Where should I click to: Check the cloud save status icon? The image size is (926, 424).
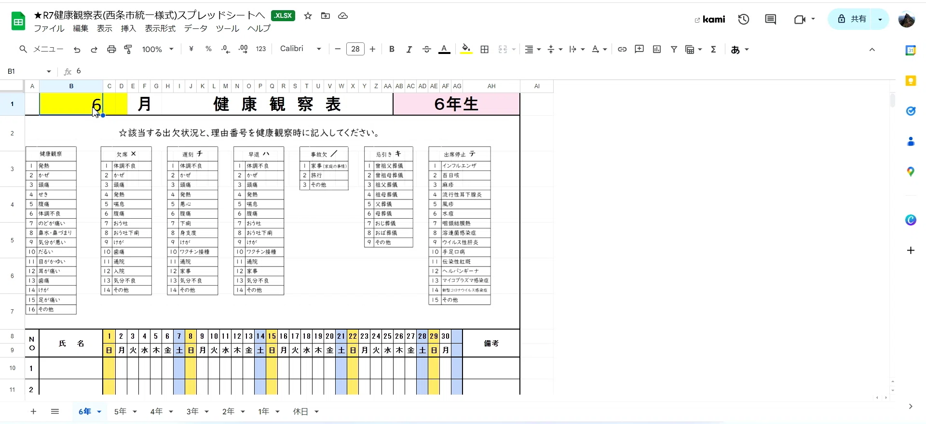point(343,16)
